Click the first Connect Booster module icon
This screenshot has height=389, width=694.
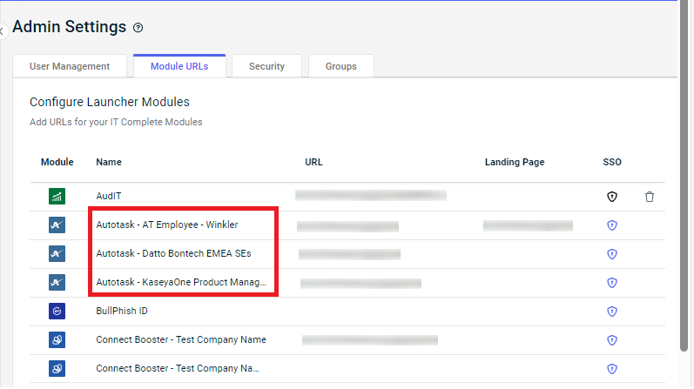pyautogui.click(x=57, y=339)
